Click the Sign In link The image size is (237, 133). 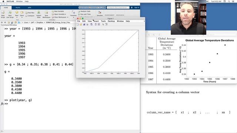pos(137,7)
